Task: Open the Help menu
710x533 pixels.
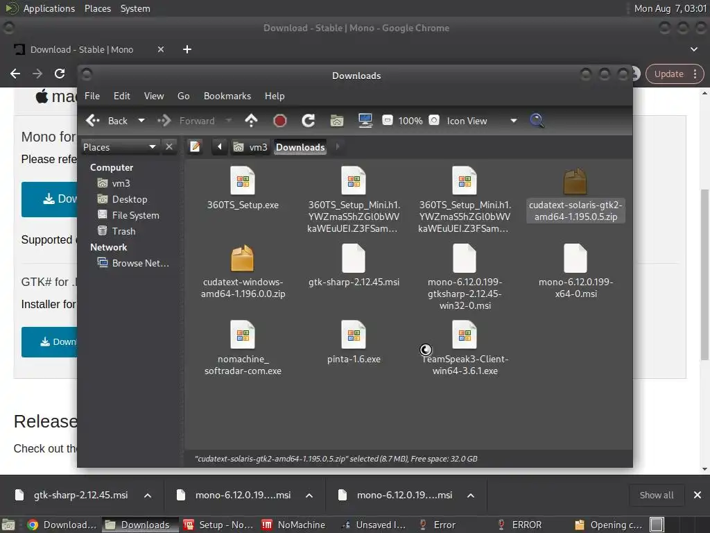Action: 275,96
